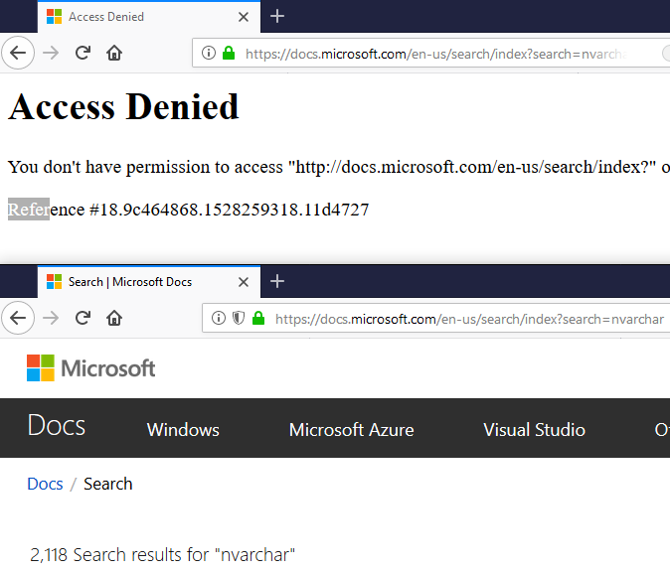Open new tab beside Microsoft Docs tab

pos(277,281)
